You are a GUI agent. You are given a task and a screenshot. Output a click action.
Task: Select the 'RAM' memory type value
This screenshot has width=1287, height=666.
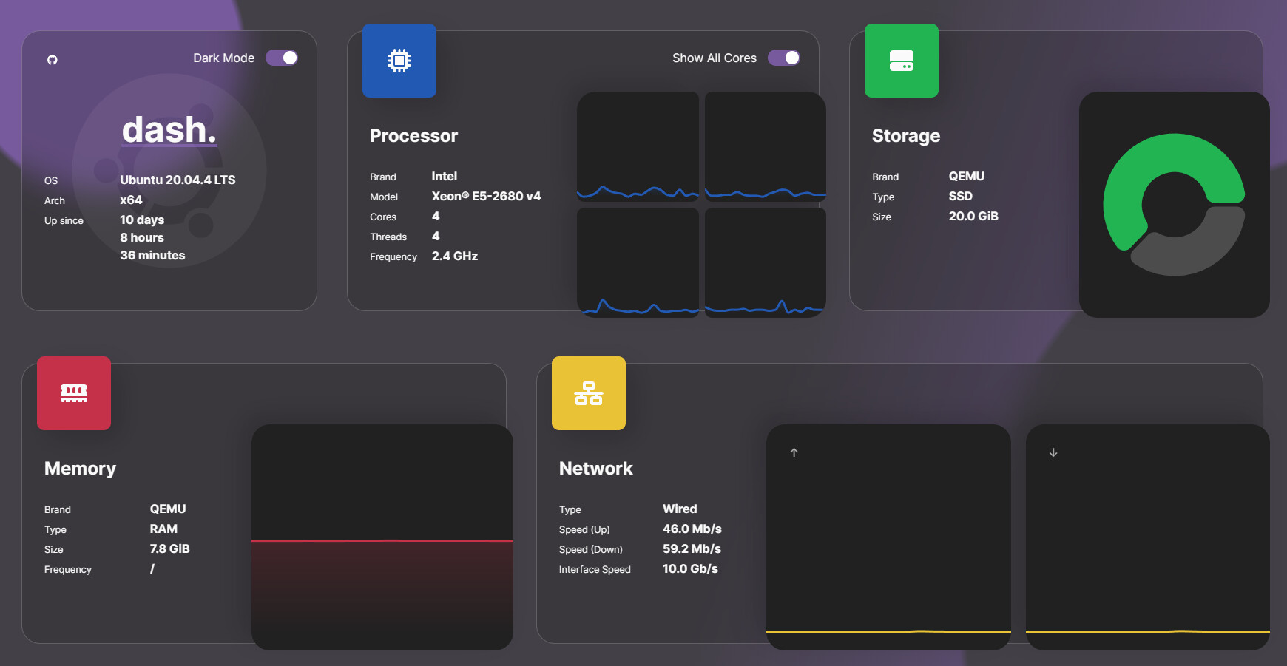(163, 529)
